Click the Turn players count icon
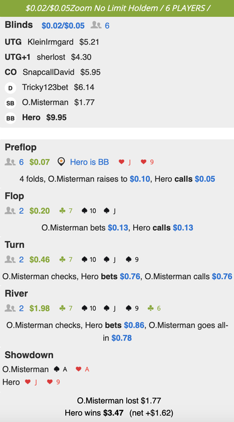Screen dimensions: 234x422 click(10, 259)
